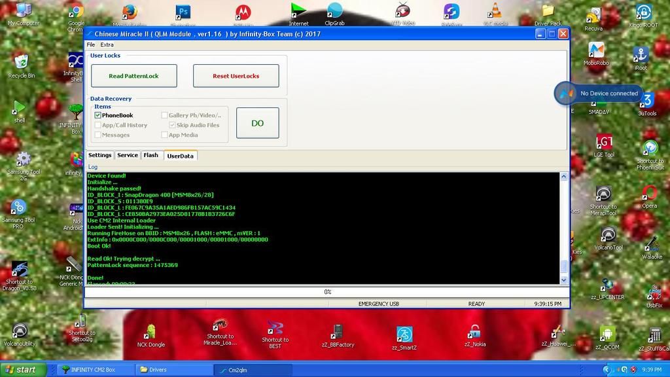Open the Recycle Bin desktop icon
Screen dimensions: 670x377
tap(22, 63)
